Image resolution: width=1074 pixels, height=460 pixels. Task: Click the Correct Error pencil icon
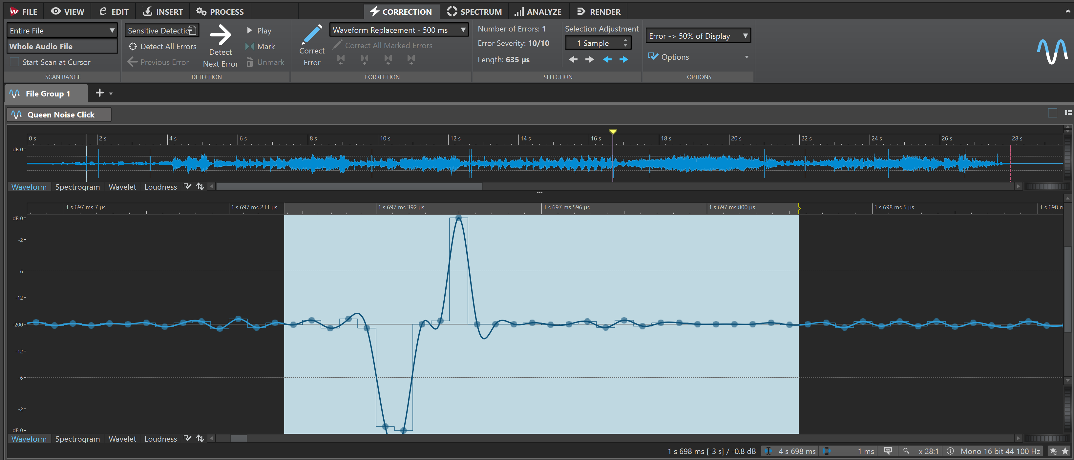312,34
